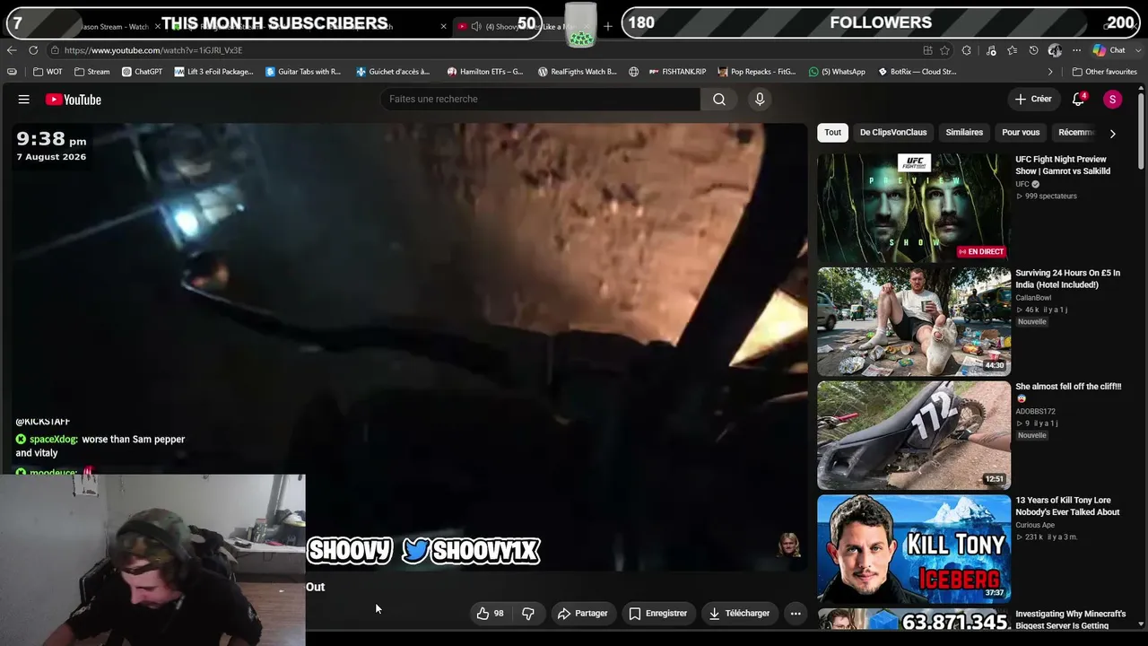Screen dimensions: 1148x646
Task: Click the ADOBBS172 channel name
Action: [1035, 412]
